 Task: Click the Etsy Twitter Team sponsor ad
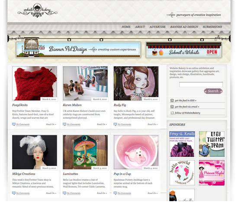[x=212, y=144]
